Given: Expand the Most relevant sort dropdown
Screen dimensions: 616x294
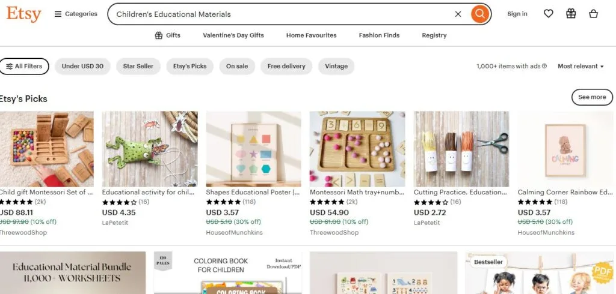Looking at the screenshot, I should [x=581, y=66].
